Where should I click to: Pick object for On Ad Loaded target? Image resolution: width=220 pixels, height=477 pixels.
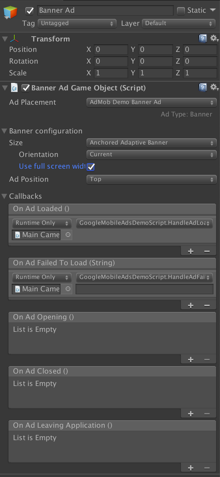tap(68, 235)
